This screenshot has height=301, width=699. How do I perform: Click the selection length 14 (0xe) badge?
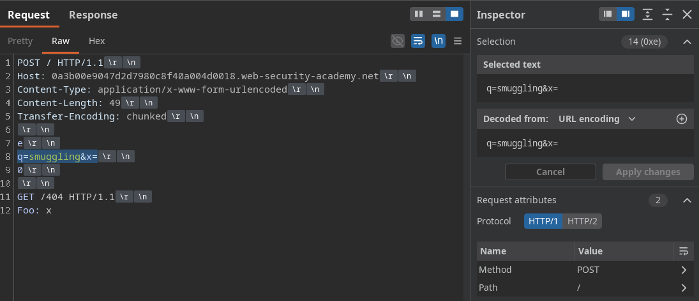pos(643,42)
